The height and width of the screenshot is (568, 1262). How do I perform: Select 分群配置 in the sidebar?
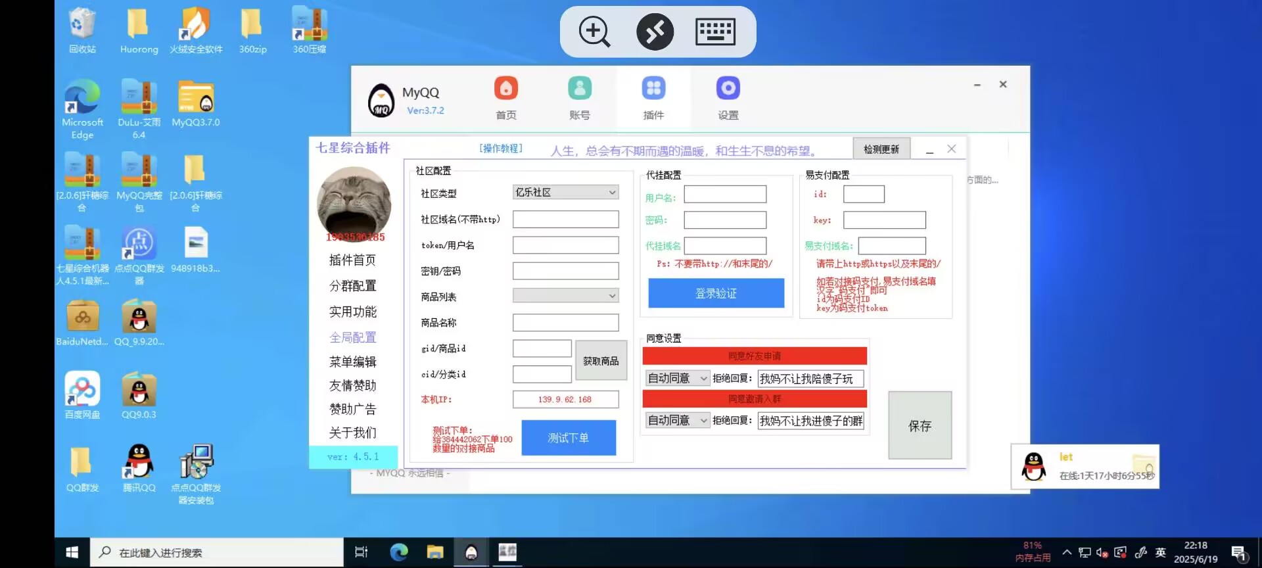point(353,286)
